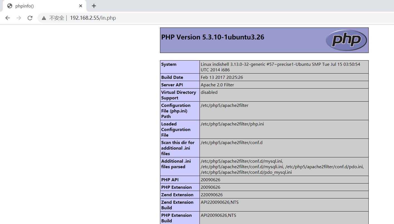Select the phpinfo() tab
Viewport: 394px width, 224px height.
45,6
